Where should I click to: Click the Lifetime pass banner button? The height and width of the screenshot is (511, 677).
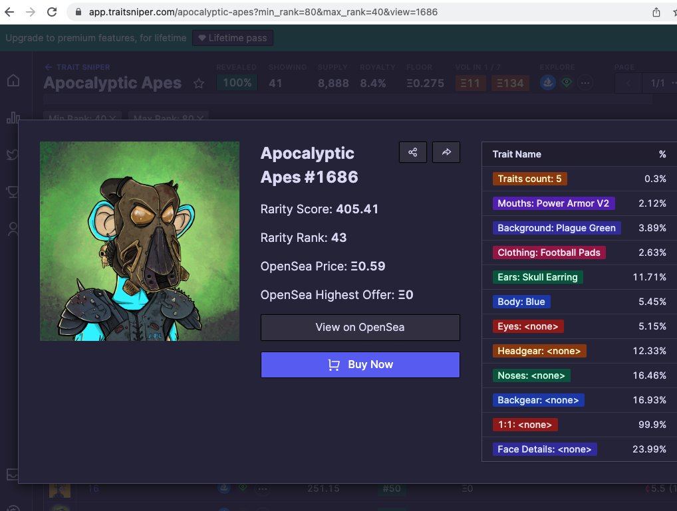pyautogui.click(x=232, y=38)
